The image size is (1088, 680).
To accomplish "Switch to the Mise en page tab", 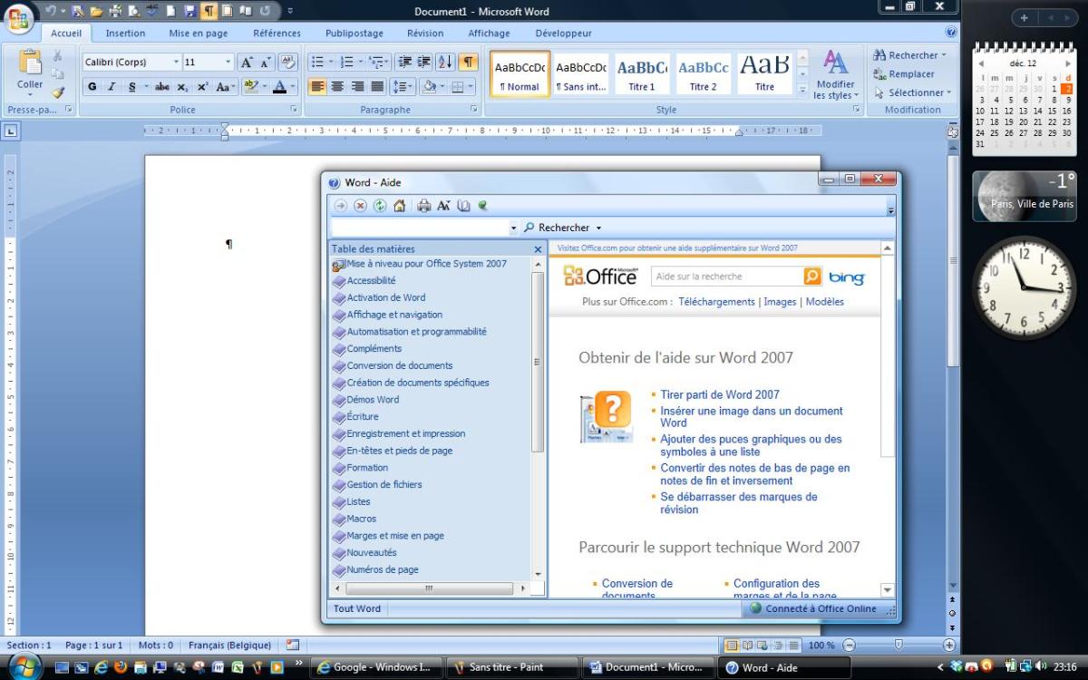I will click(x=199, y=34).
